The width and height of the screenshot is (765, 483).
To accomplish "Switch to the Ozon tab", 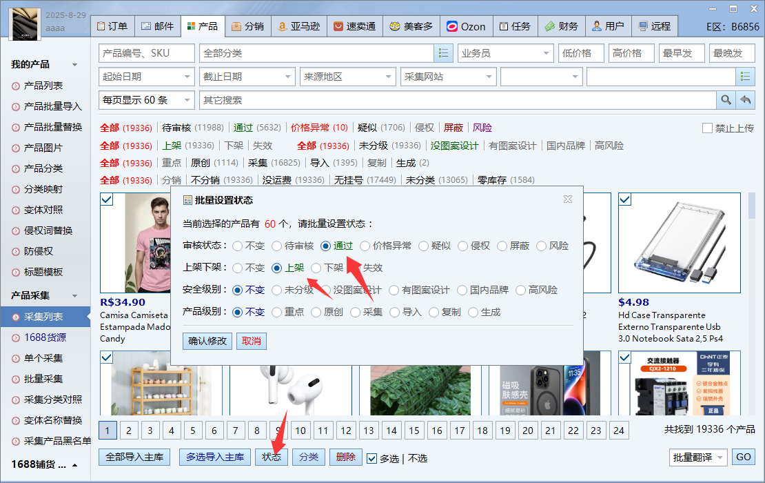I will 466,26.
